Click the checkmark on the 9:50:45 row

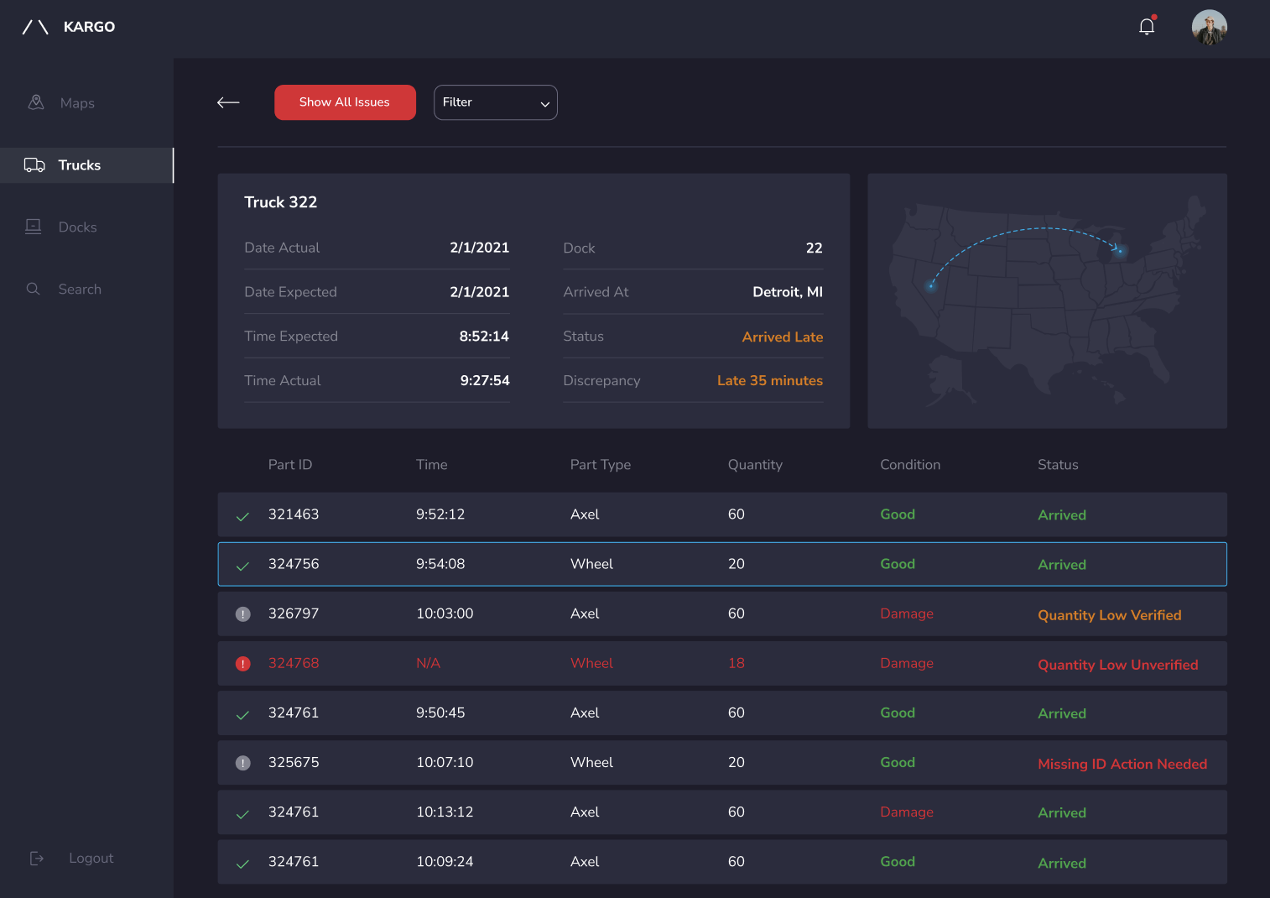click(242, 714)
